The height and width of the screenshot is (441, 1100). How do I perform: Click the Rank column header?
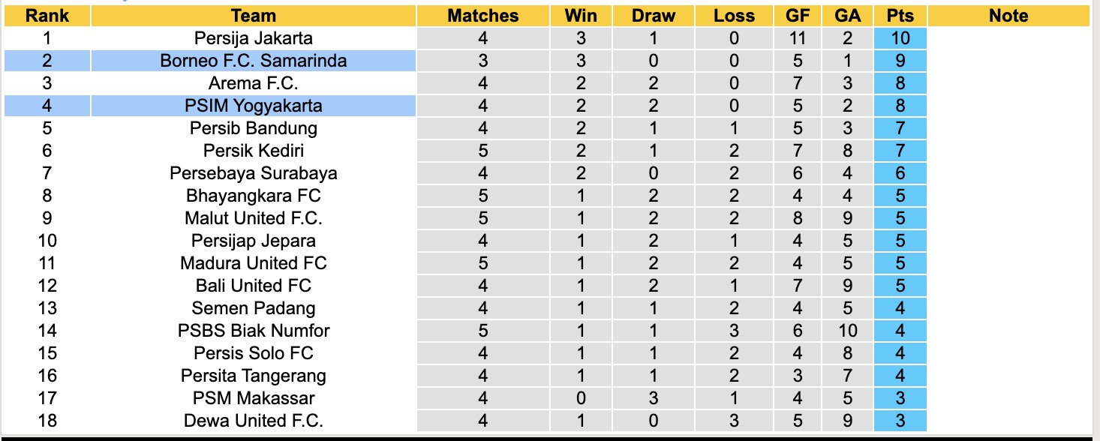tap(47, 16)
